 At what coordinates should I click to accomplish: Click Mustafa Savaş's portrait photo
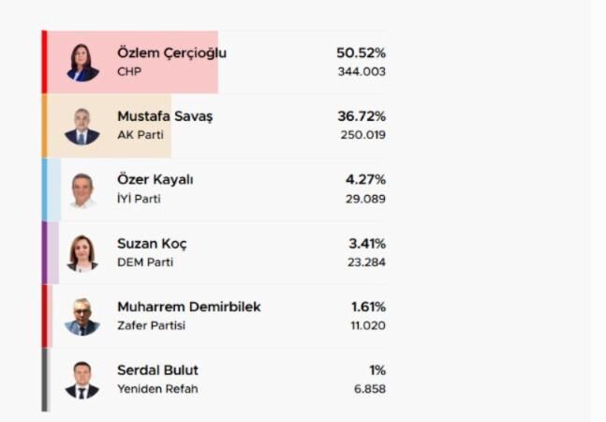click(82, 127)
